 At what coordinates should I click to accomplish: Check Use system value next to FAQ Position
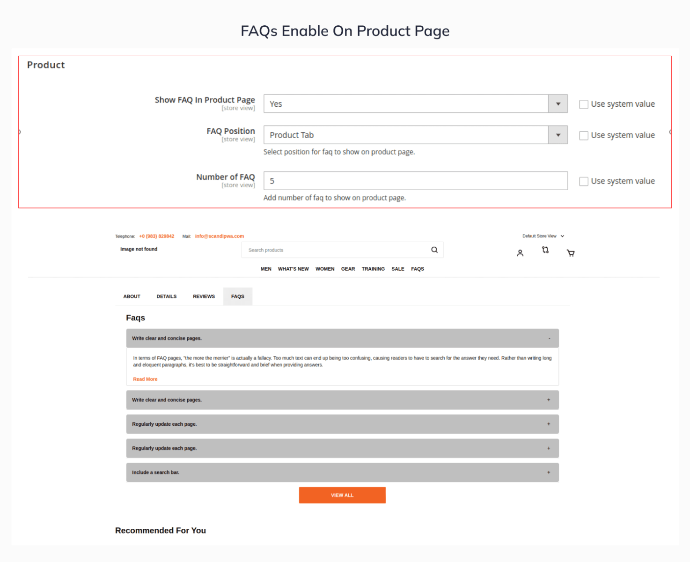584,135
